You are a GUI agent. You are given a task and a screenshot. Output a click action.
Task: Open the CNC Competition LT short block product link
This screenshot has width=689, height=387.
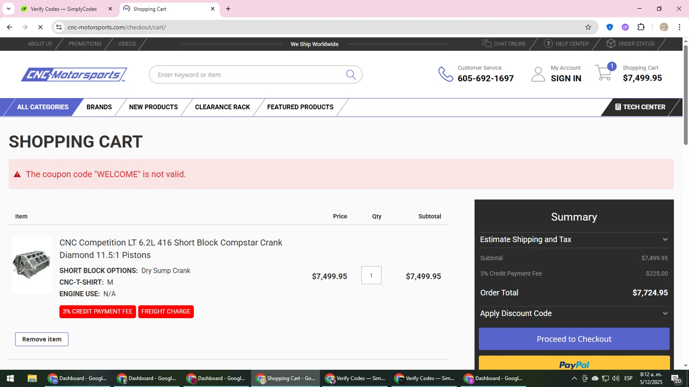[171, 249]
